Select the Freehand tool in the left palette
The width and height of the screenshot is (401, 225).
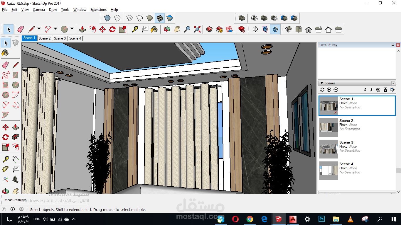6,75
